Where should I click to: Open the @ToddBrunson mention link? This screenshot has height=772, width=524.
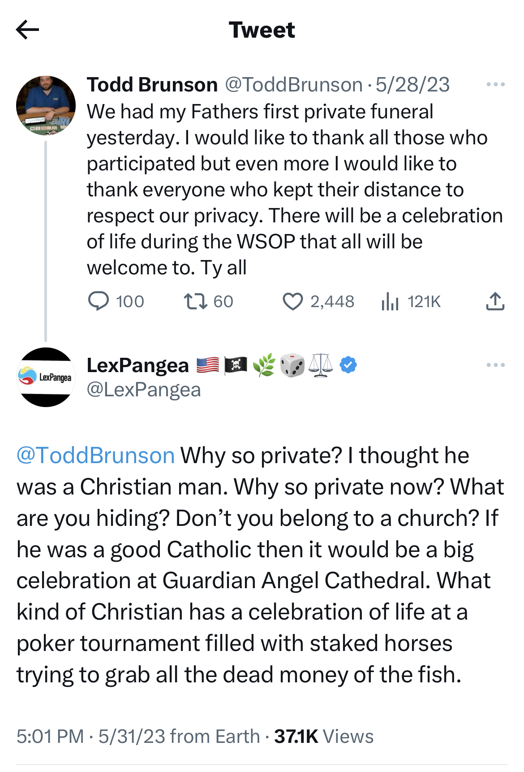95,455
